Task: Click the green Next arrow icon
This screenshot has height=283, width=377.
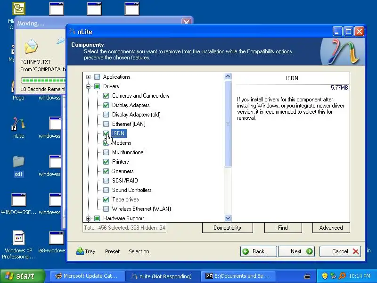Action: click(x=310, y=251)
